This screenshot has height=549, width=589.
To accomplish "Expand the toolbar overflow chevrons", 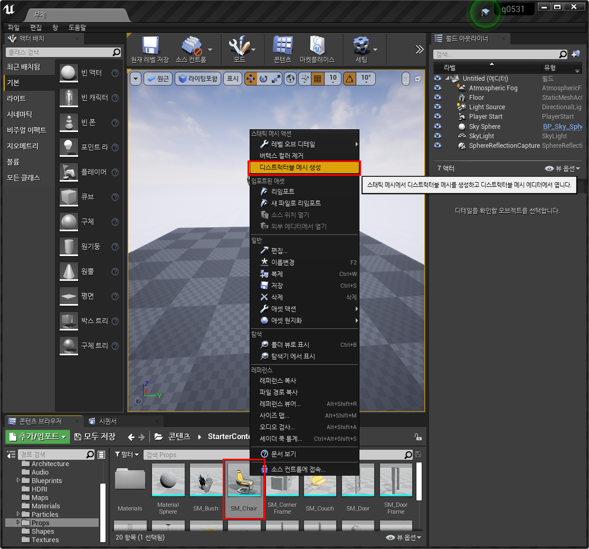I will coord(419,49).
